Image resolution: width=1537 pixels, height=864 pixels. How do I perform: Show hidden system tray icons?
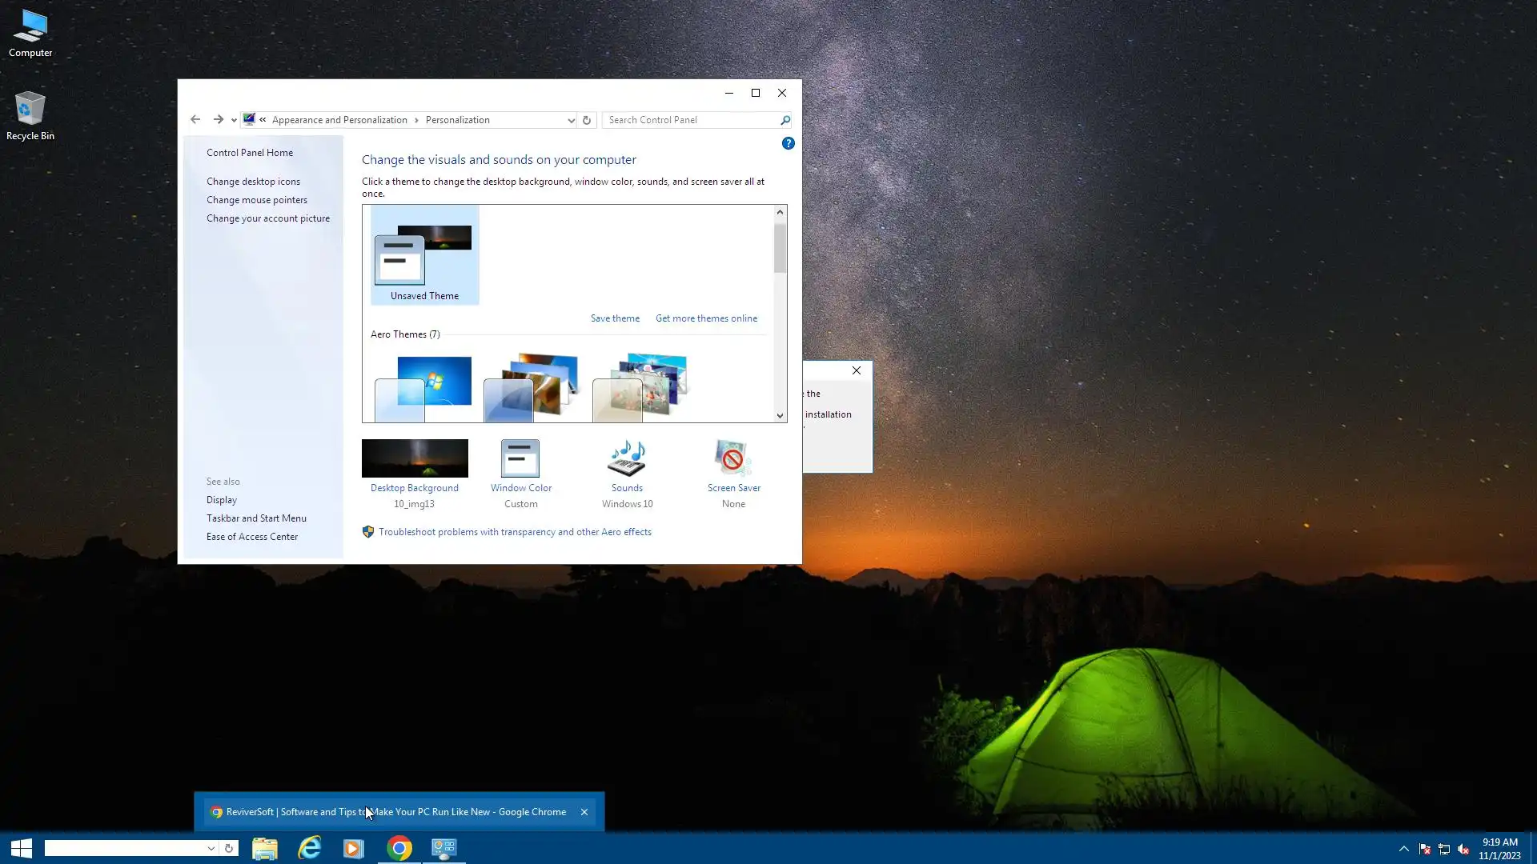tap(1403, 849)
